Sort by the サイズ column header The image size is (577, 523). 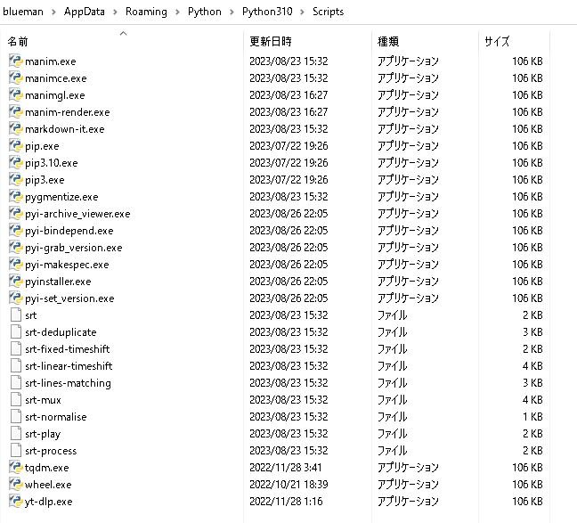pyautogui.click(x=497, y=41)
